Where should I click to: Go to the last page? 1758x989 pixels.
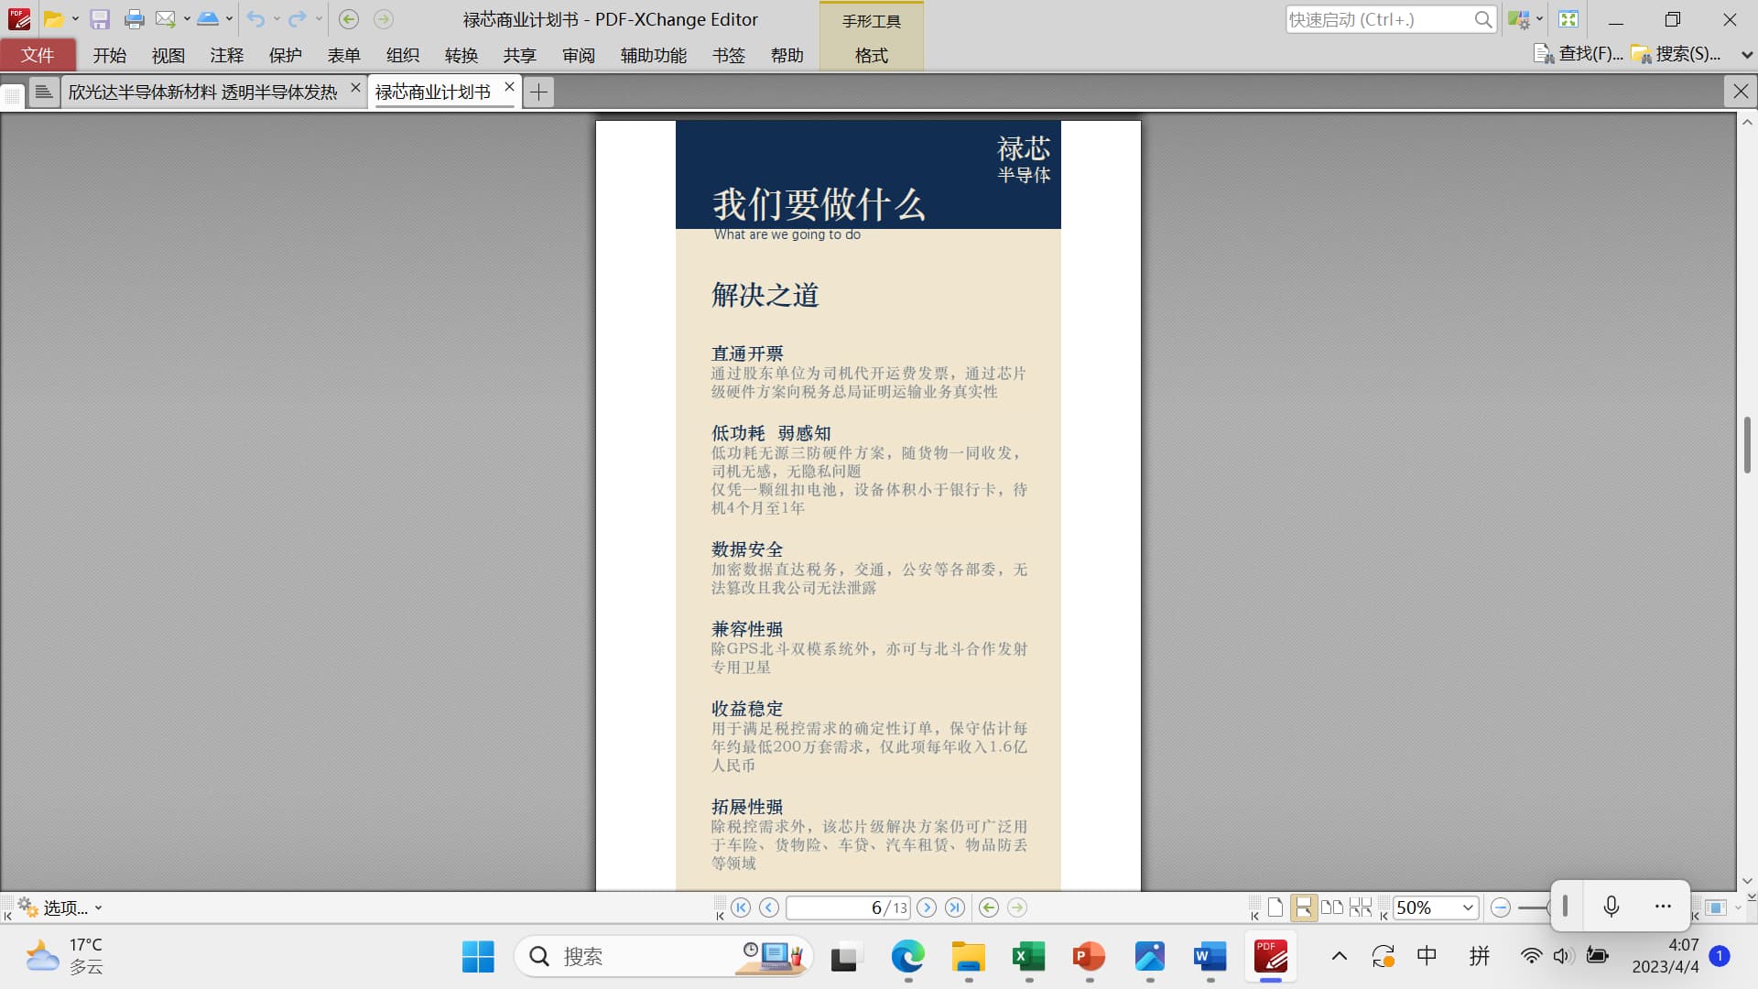click(x=954, y=907)
